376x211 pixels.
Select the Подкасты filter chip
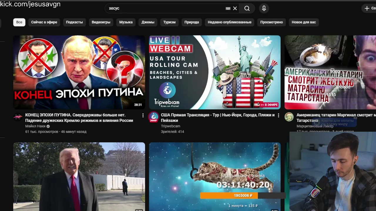pos(74,22)
